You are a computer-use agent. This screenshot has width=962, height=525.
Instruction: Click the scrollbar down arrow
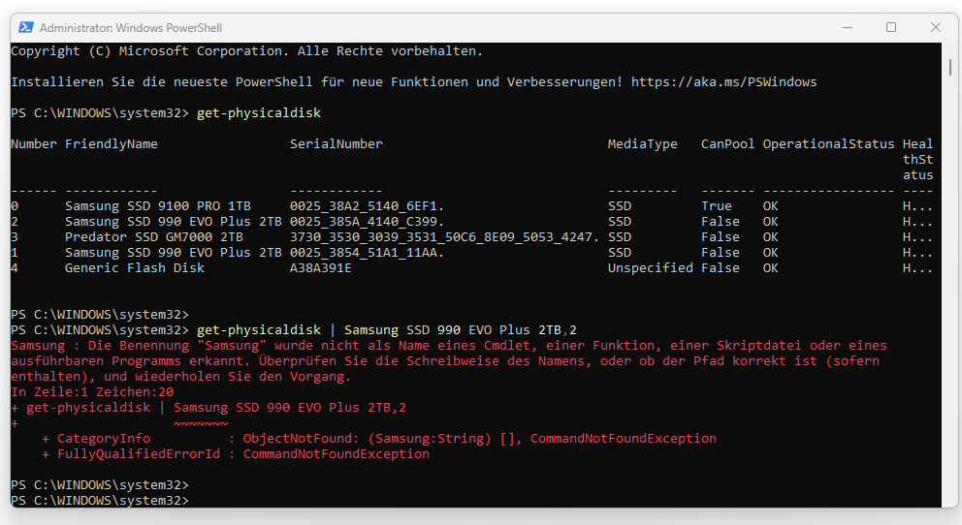point(951,501)
